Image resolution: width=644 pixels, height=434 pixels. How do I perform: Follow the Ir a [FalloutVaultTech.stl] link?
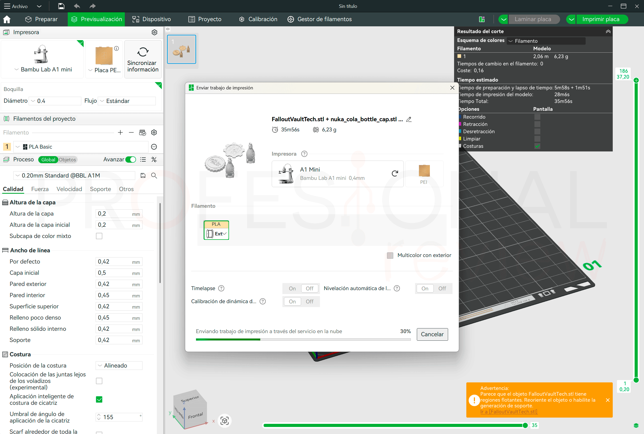[x=509, y=412]
